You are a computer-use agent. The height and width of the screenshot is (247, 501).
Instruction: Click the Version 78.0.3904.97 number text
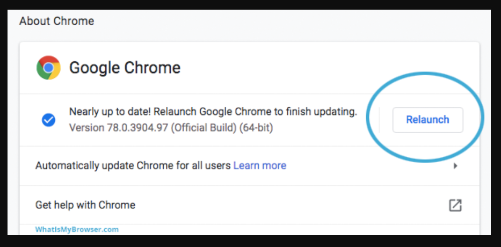pos(119,128)
